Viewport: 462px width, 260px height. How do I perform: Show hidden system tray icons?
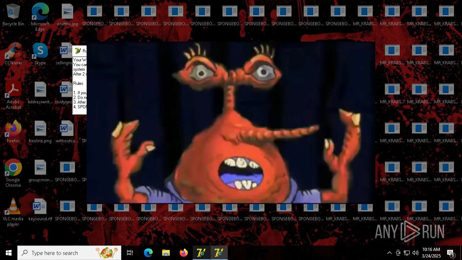[389, 253]
